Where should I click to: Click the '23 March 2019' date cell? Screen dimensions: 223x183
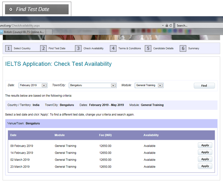pos(20,167)
